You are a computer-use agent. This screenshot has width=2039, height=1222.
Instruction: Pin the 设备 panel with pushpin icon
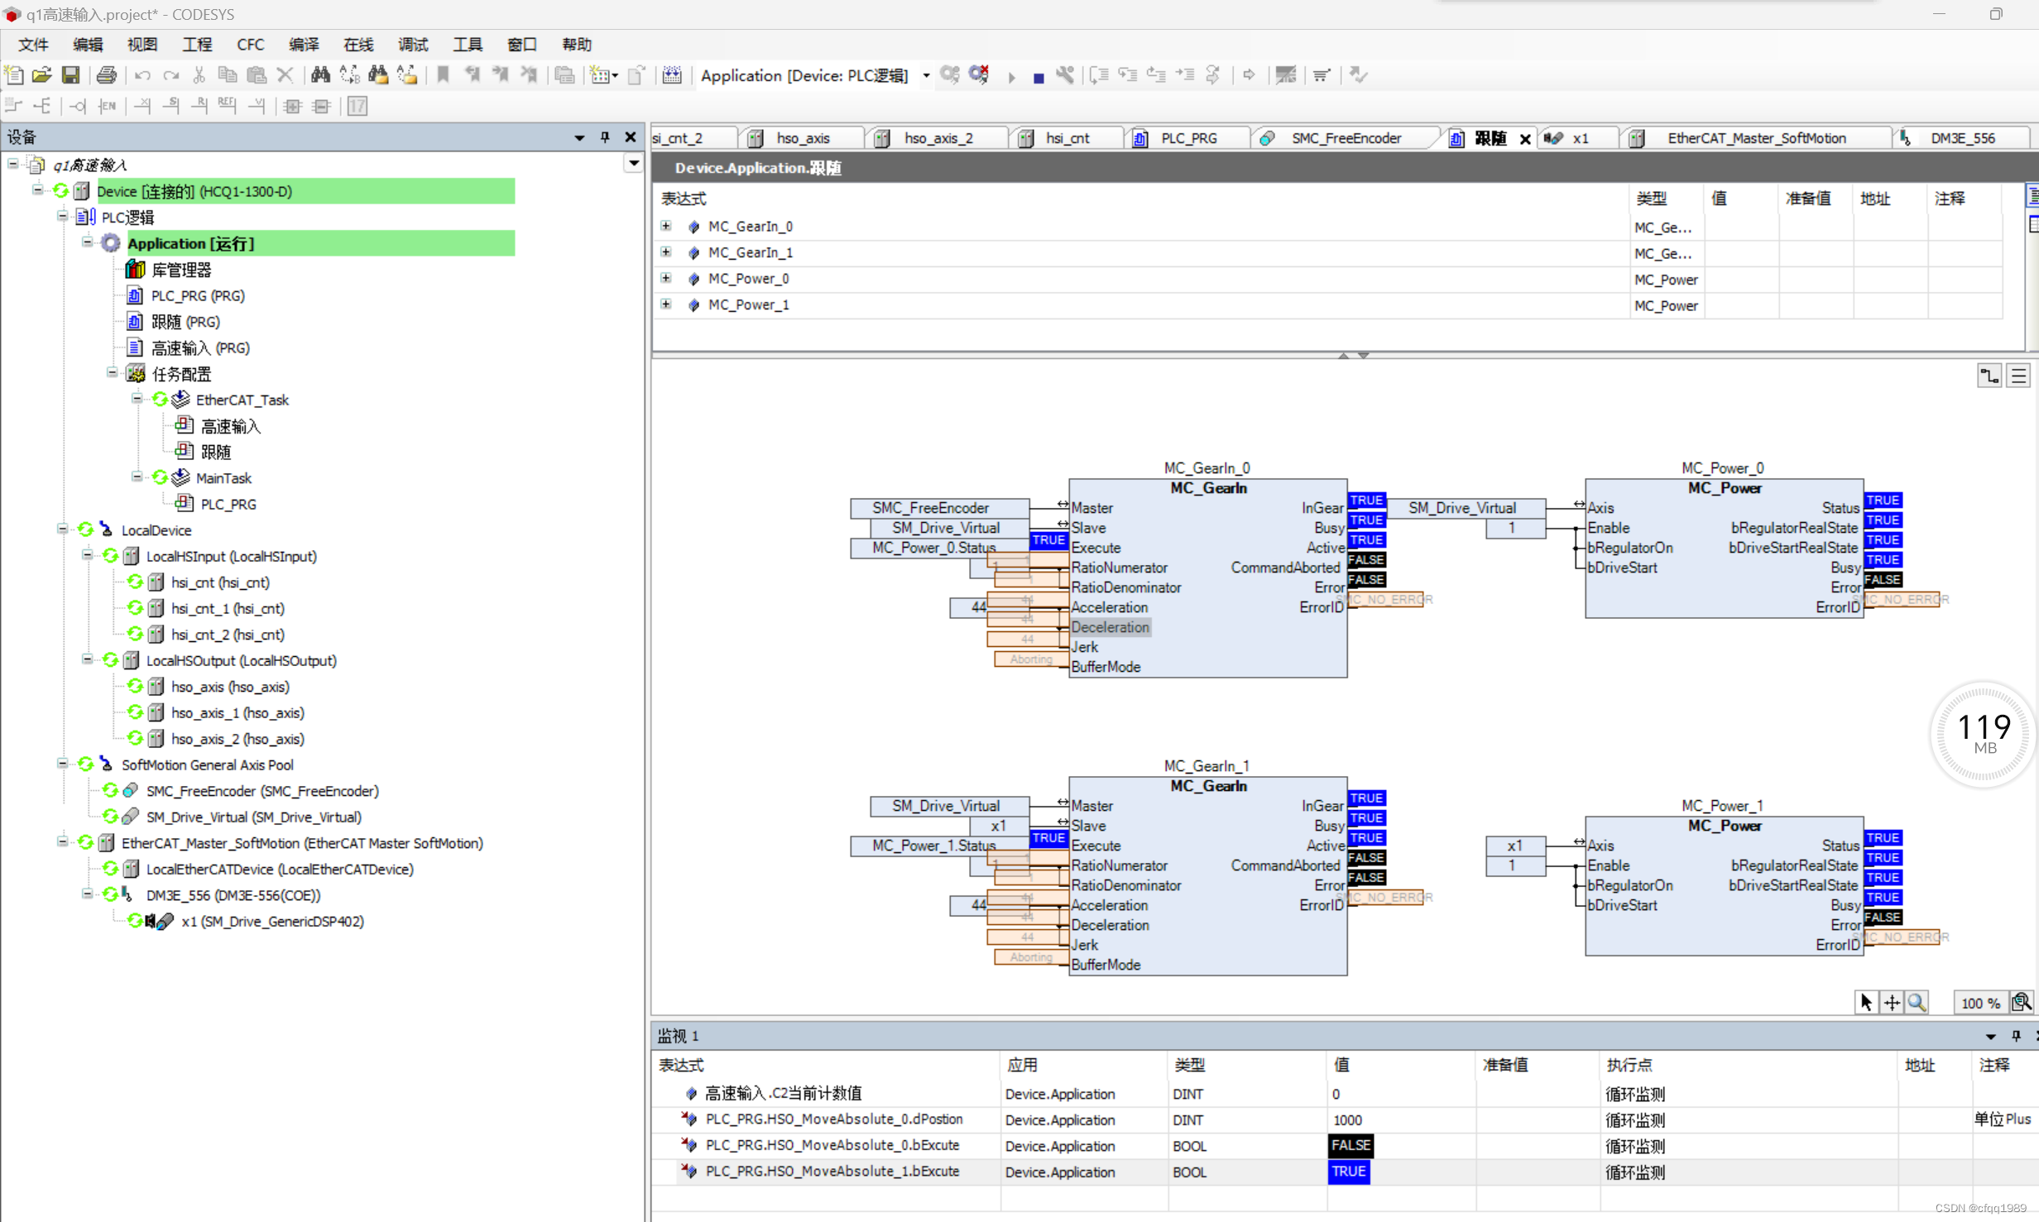tap(605, 137)
